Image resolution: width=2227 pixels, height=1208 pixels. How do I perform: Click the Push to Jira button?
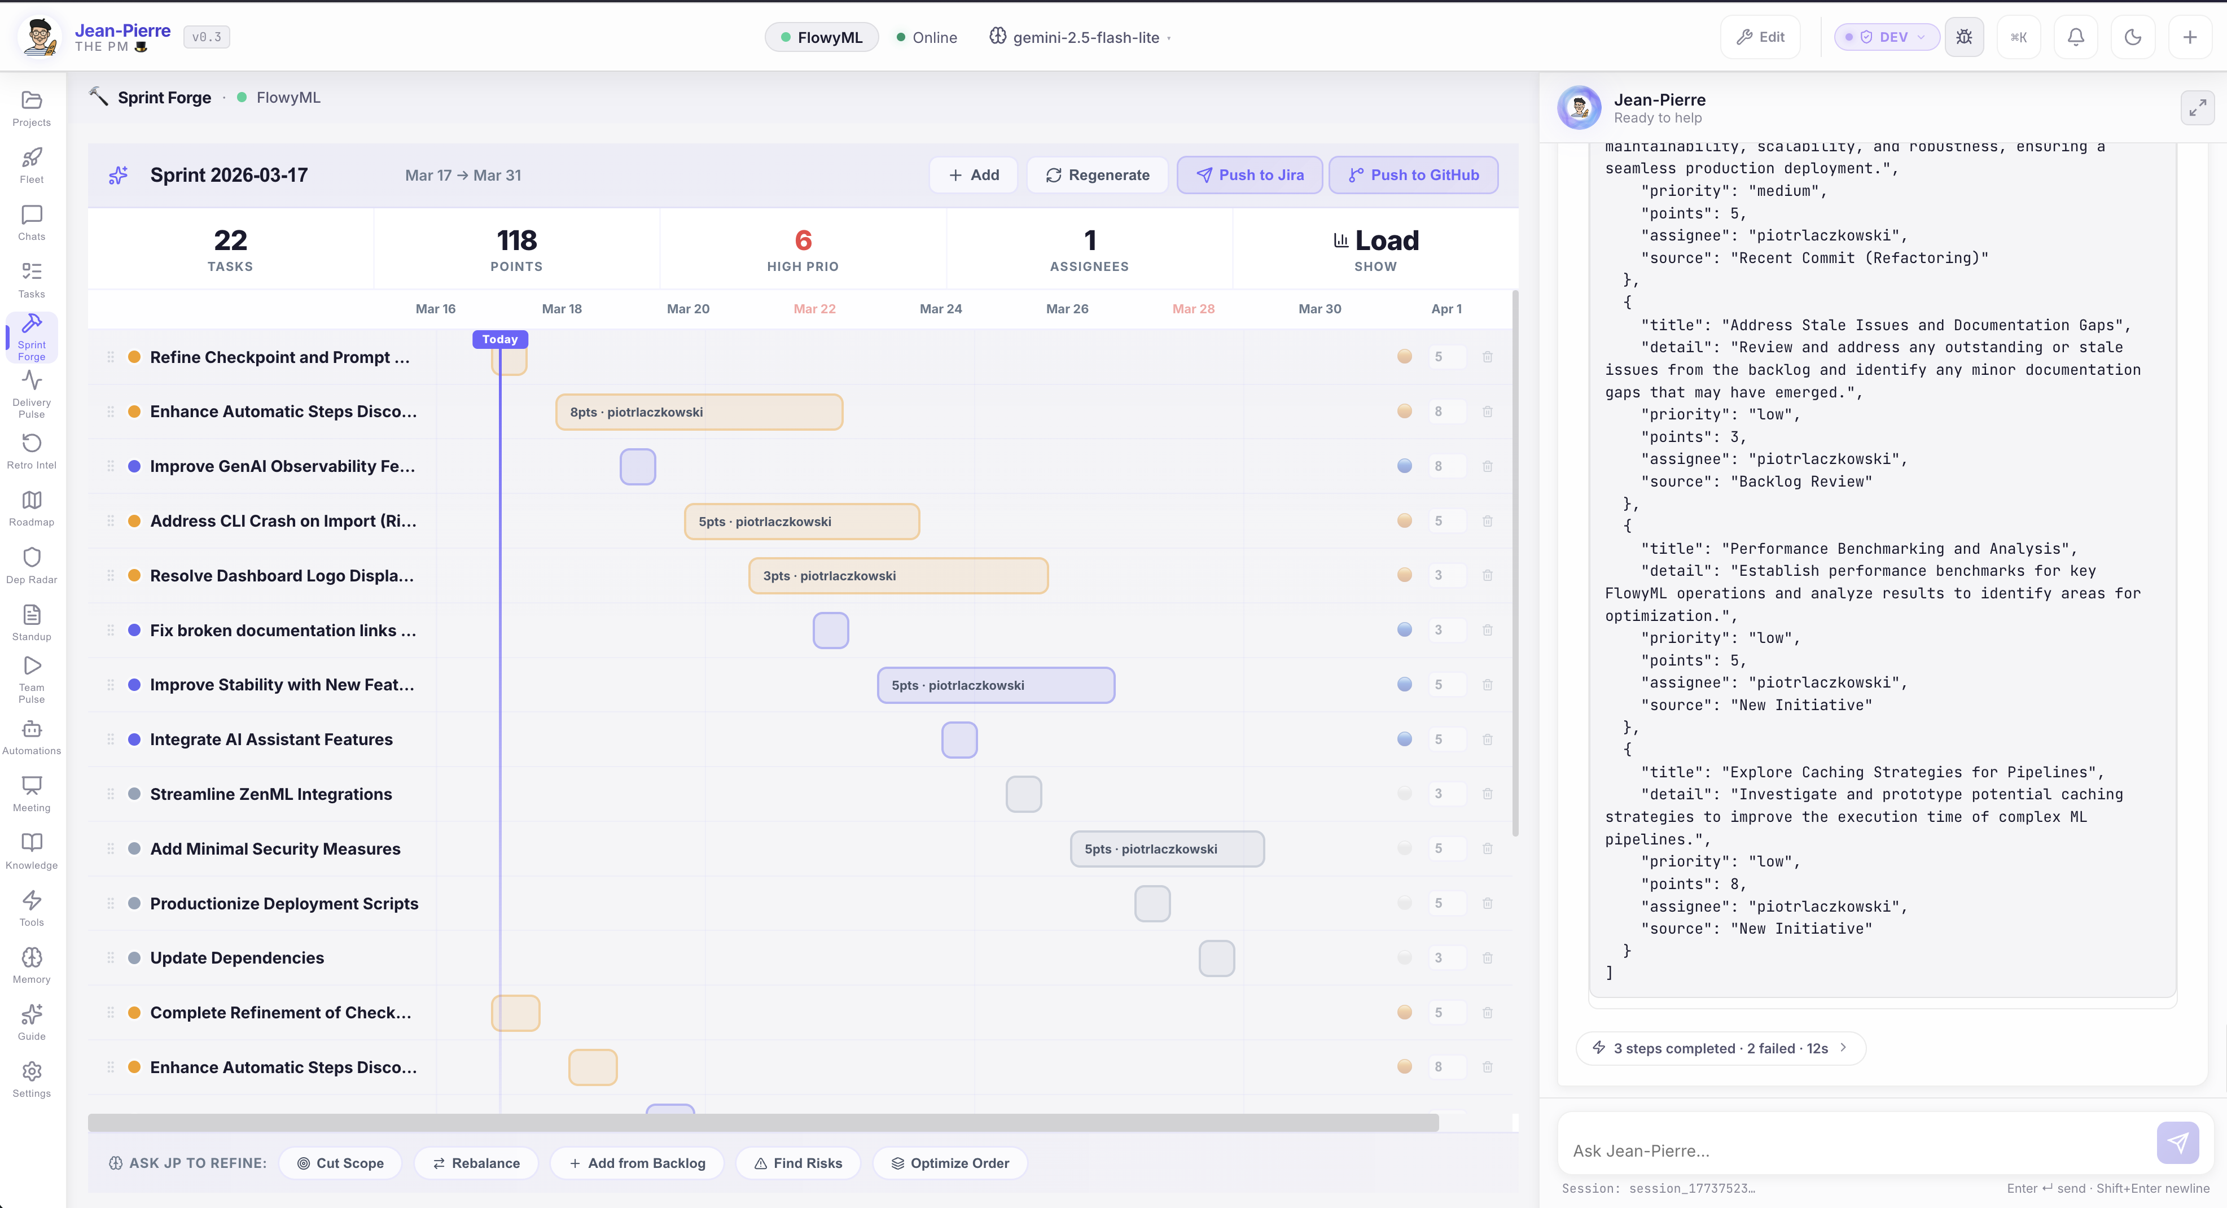coord(1249,174)
